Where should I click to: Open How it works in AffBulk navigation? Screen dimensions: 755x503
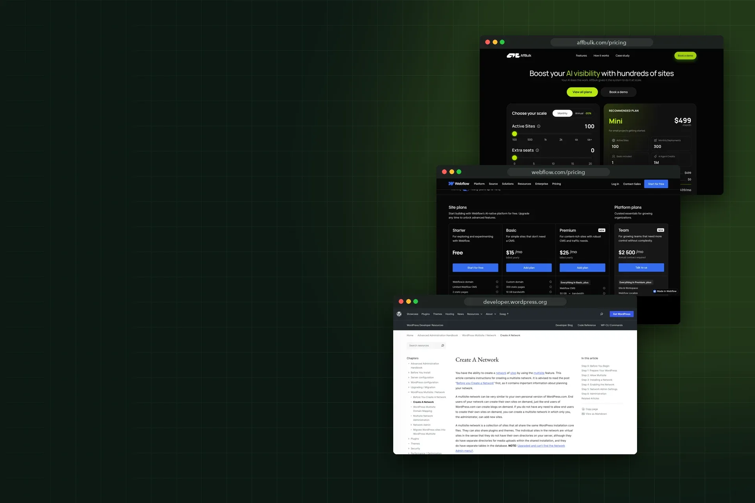601,55
